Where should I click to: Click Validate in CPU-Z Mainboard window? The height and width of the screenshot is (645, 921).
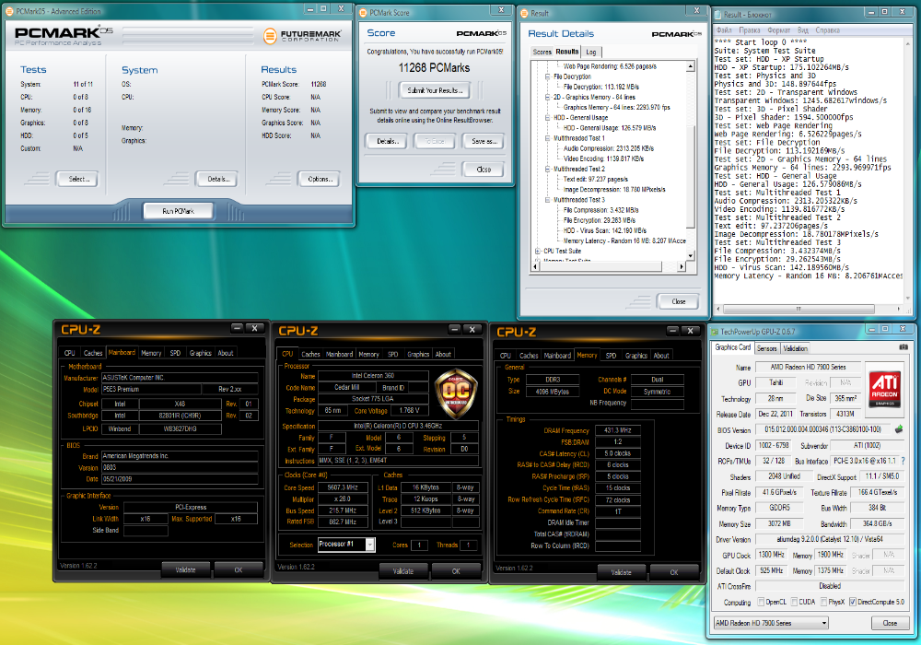click(186, 569)
